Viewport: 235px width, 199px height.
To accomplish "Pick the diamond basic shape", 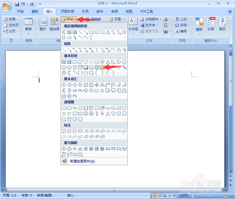I will tap(91, 62).
